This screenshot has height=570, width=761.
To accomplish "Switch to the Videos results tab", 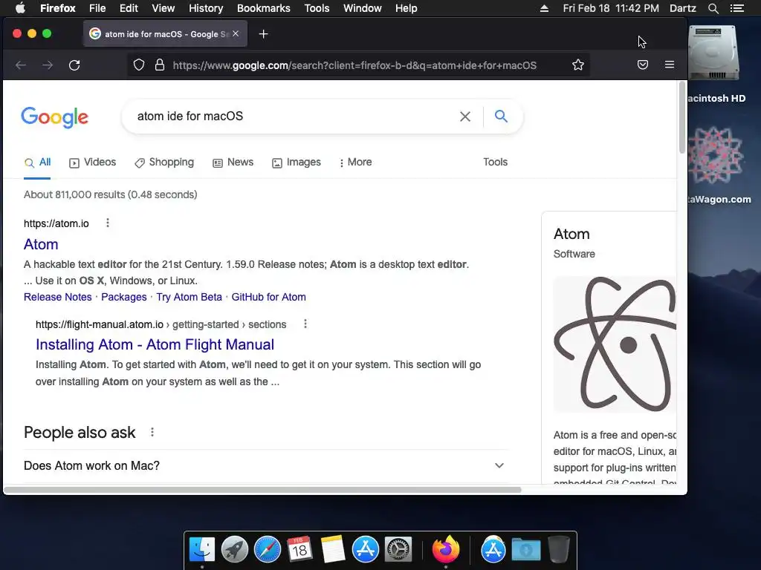I will [x=93, y=163].
